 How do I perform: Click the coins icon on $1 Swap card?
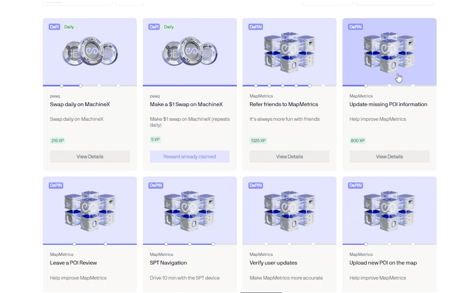pos(190,52)
